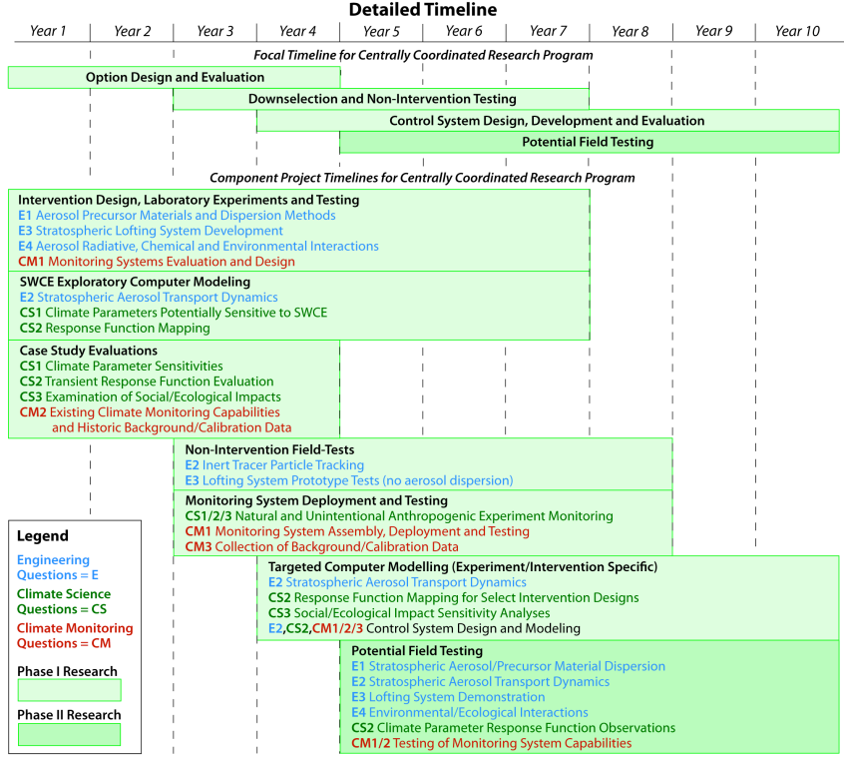Click the 'Option Design and Evaluation' bar
This screenshot has width=844, height=757.
(175, 78)
